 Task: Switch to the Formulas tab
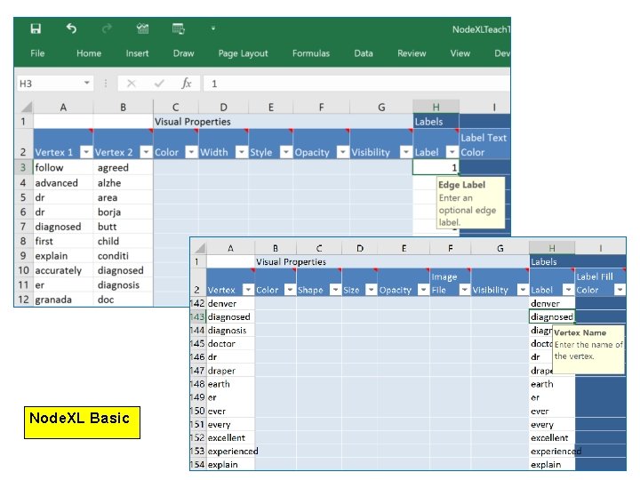click(x=310, y=53)
